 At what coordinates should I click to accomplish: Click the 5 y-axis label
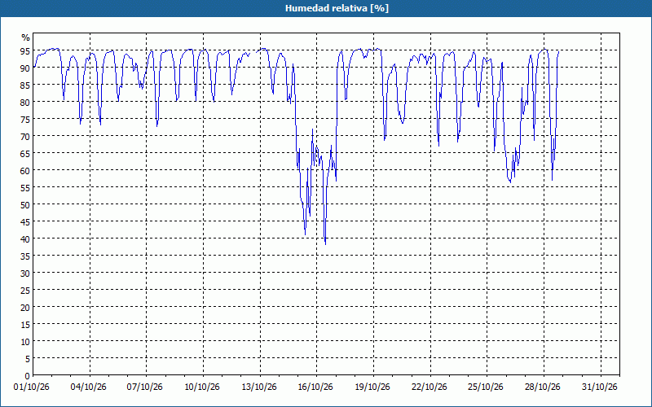pyautogui.click(x=28, y=358)
